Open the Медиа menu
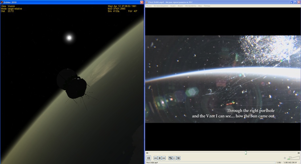Screen dimensions: 301x164 149,6
